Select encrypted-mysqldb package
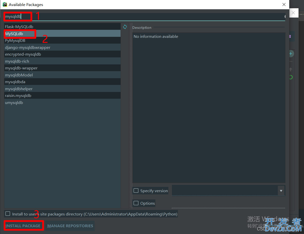304x234 pixels. click(62, 54)
